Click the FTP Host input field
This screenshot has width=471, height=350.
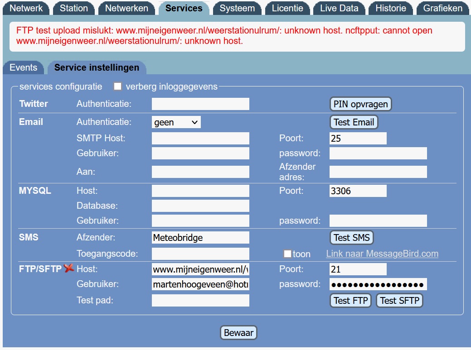click(200, 269)
